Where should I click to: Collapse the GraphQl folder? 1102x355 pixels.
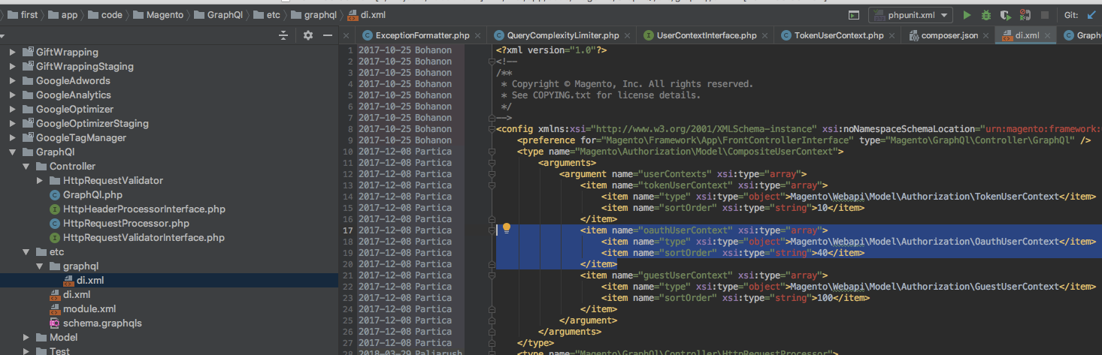(x=13, y=152)
